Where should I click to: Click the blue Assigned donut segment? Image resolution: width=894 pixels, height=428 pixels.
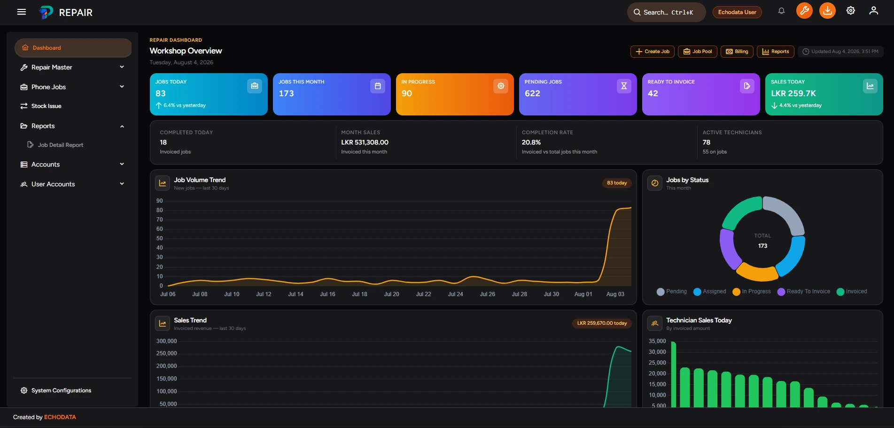(793, 257)
